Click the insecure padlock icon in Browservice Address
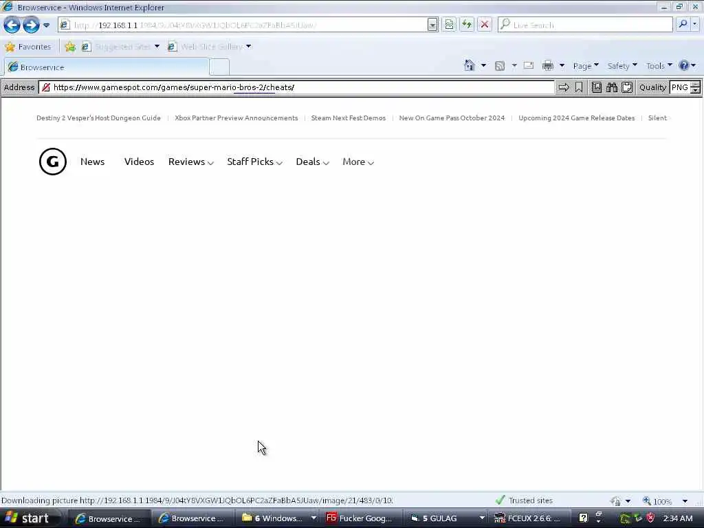Image resolution: width=704 pixels, height=528 pixels. [x=46, y=87]
